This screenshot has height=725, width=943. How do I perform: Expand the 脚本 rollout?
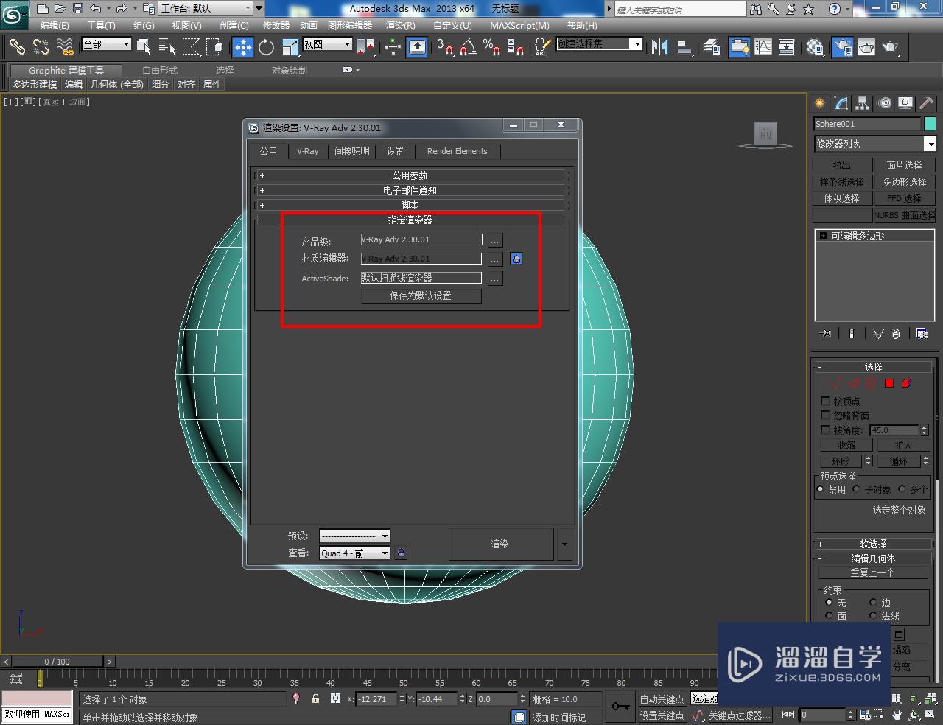pos(410,205)
